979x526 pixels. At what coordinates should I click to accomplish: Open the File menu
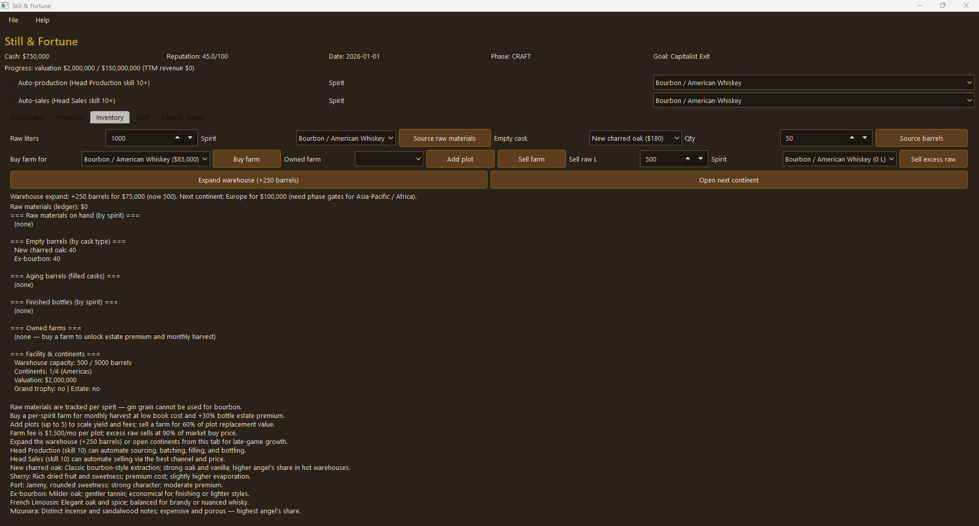pos(14,20)
